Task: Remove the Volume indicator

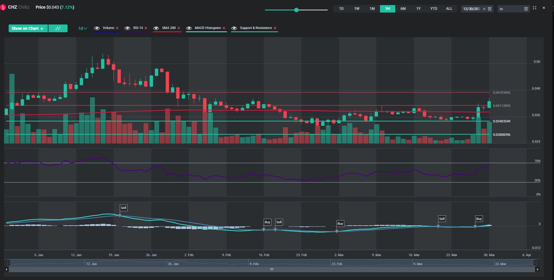Action: (117, 28)
